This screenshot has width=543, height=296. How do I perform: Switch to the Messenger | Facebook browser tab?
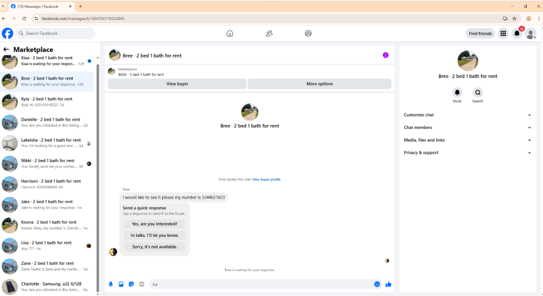[x=41, y=6]
